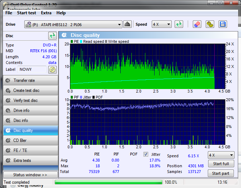Screen dimensions: 241x188
Task: Click the Disc quality header disc icon
Action: 64,35
